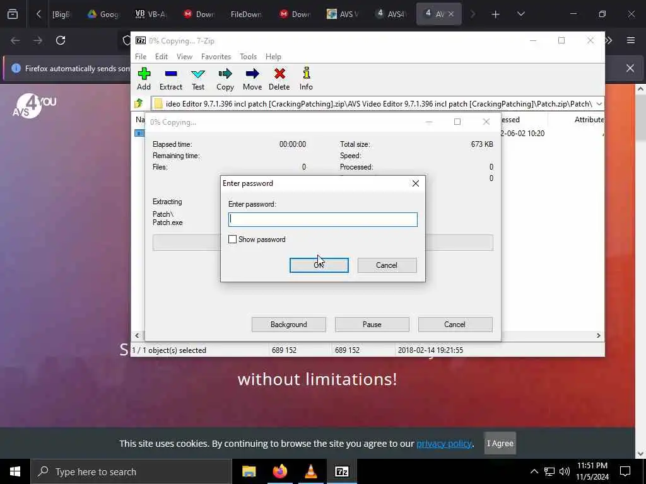Click the Background button in copying dialog
The image size is (646, 484).
coord(288,325)
